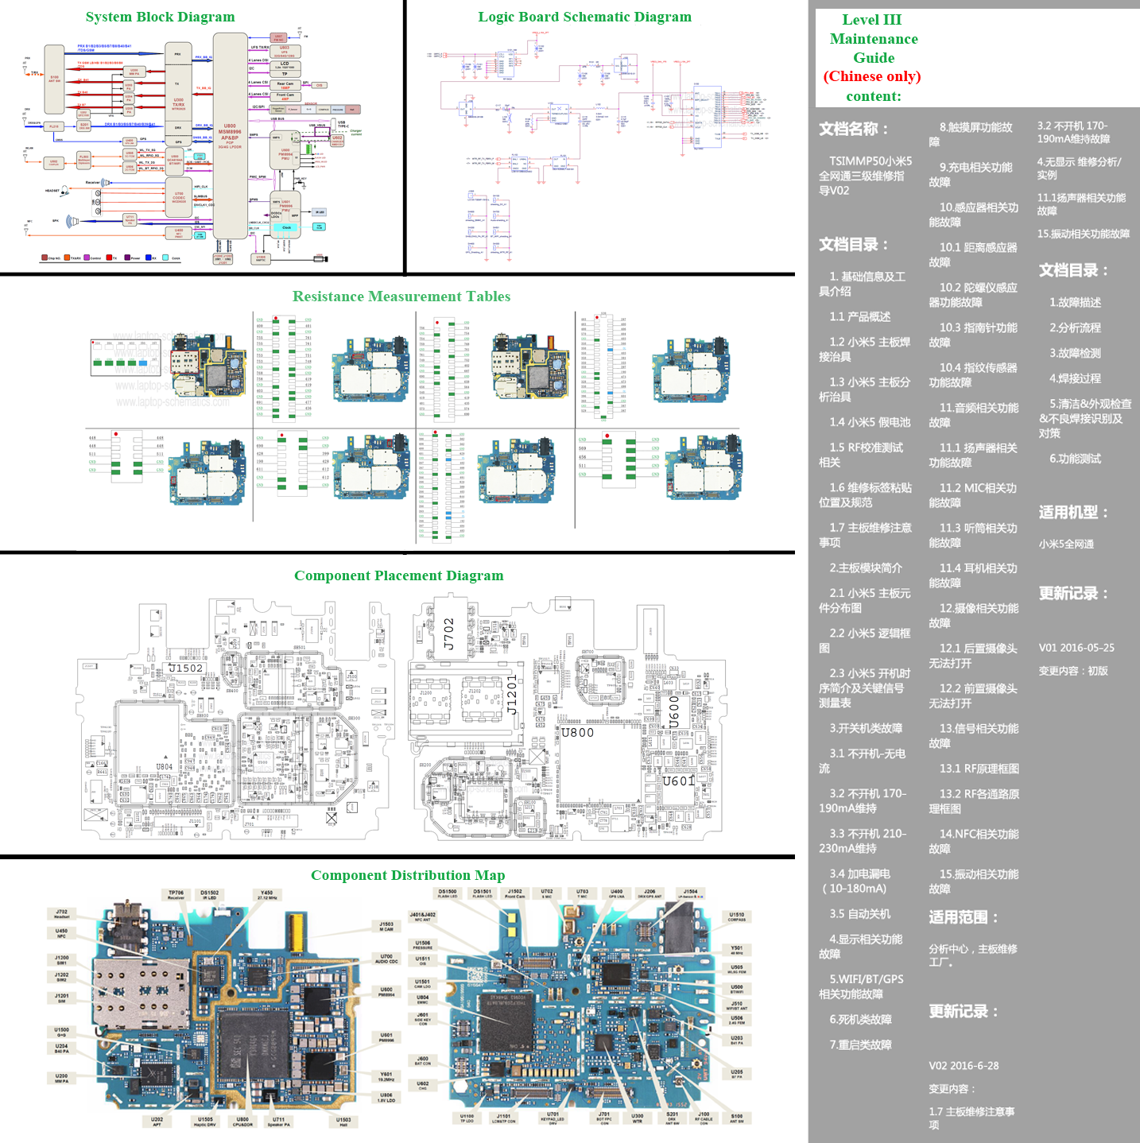Open entry 13.1 RF原理框图
The width and height of the screenshot is (1140, 1143).
click(x=979, y=769)
